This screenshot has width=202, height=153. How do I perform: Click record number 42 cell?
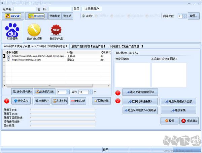point(105,56)
